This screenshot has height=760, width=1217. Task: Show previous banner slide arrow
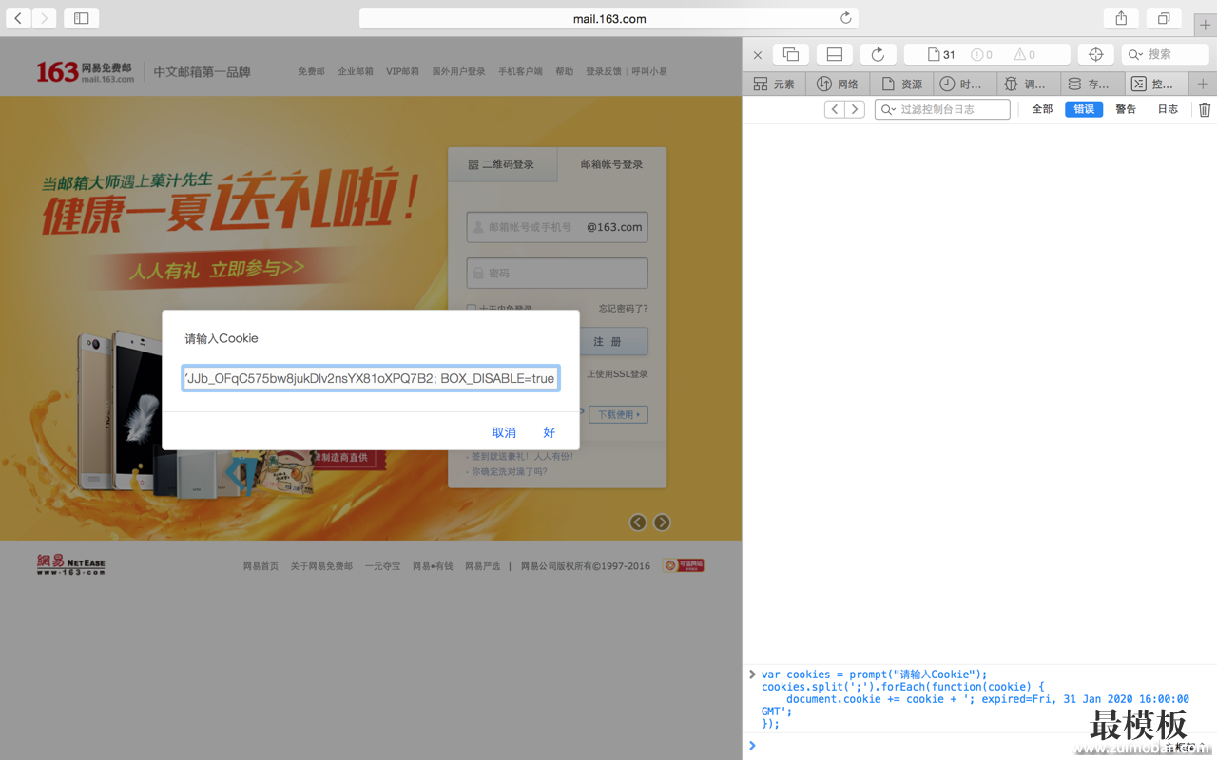(638, 522)
